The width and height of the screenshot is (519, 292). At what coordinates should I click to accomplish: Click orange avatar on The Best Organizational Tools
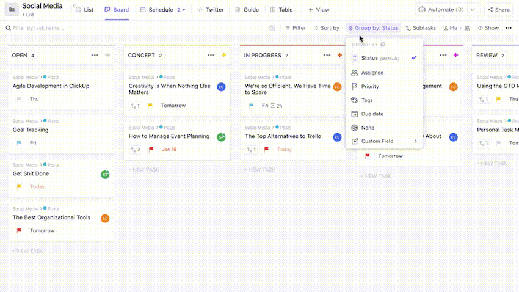tap(105, 219)
